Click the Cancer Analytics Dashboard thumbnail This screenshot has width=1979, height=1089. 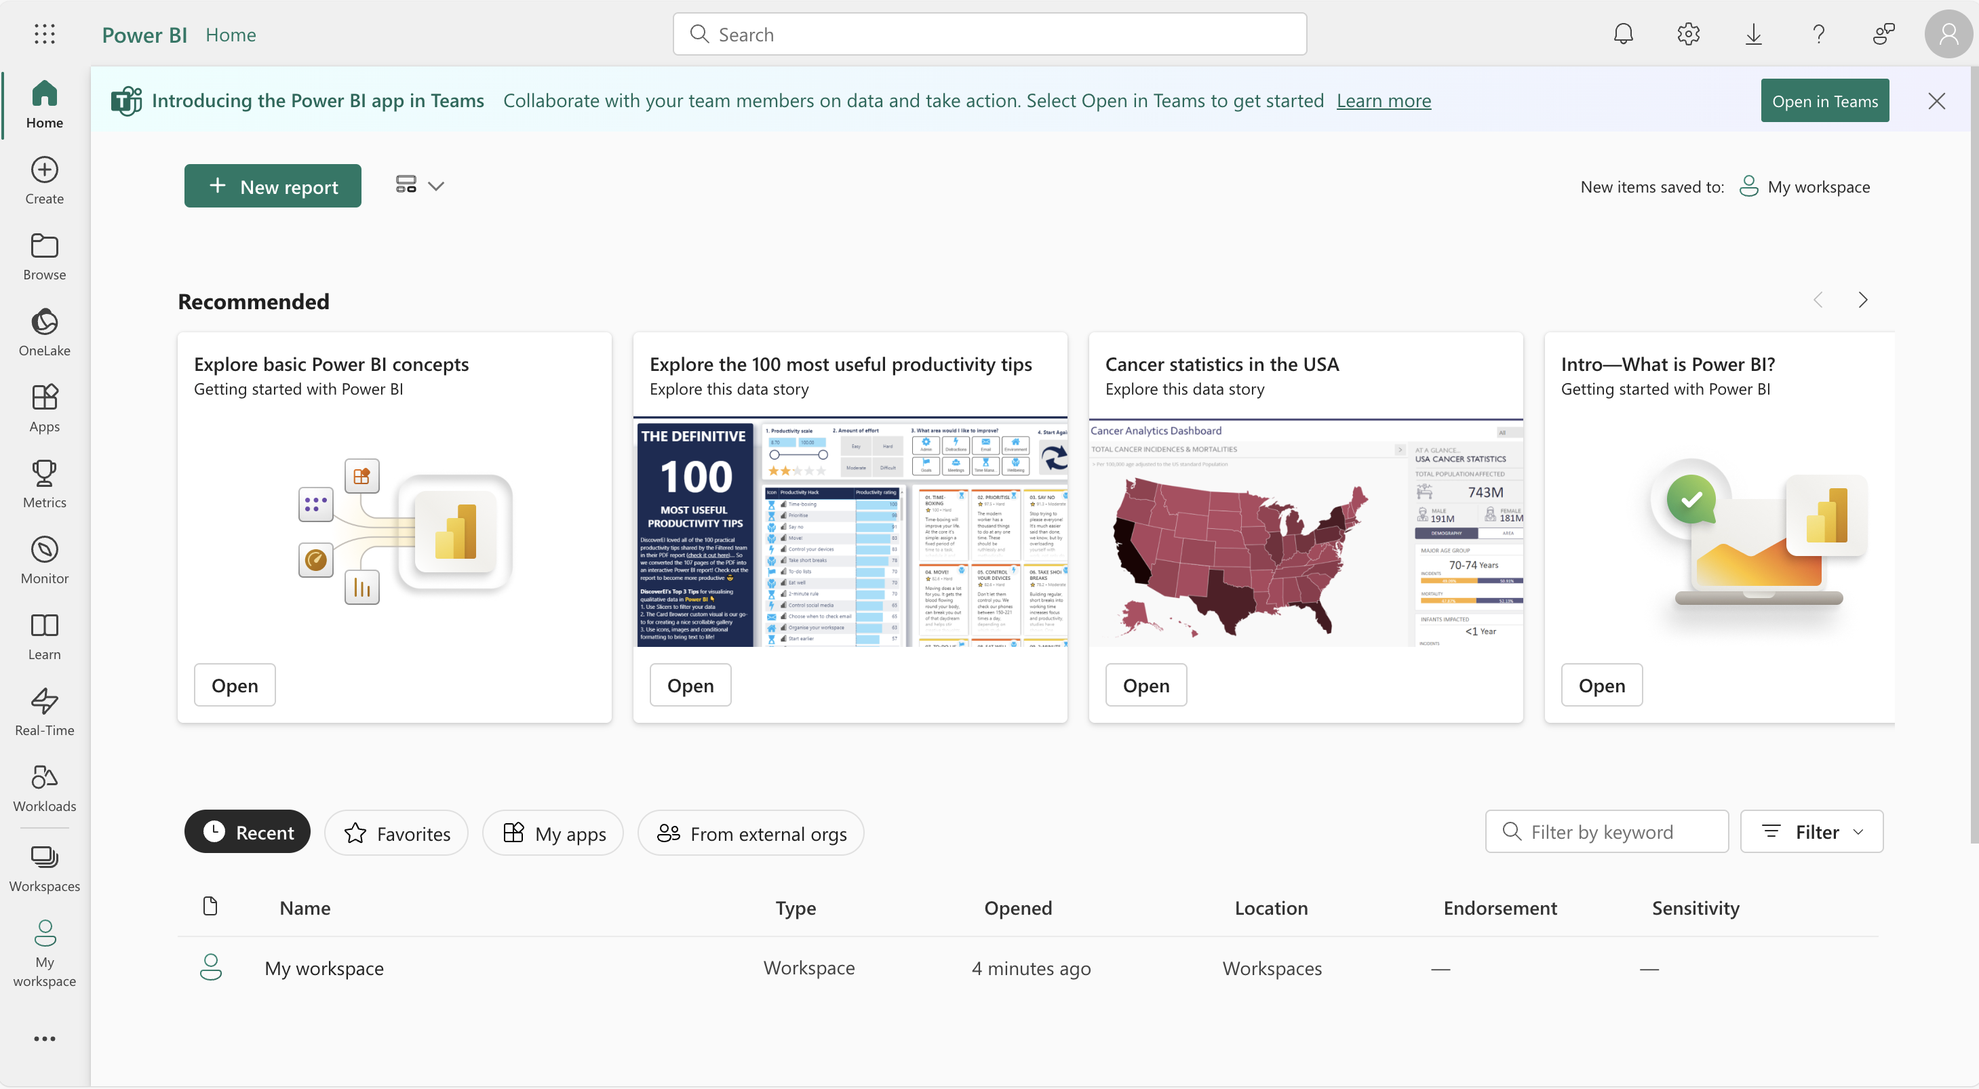1306,532
